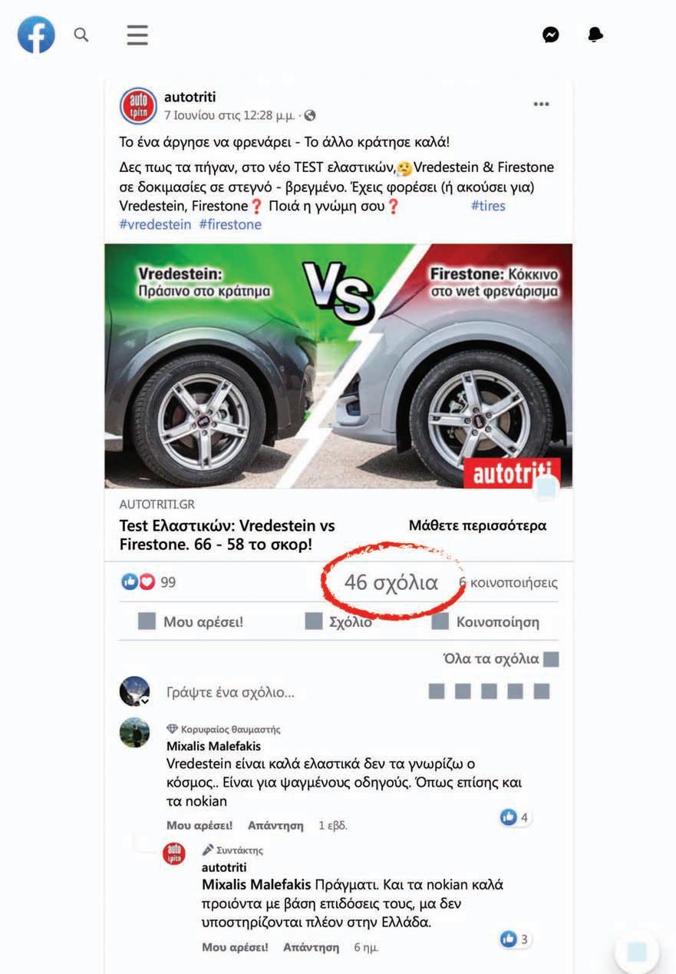Screen dimensions: 676x974
Task: Click the search magnifier icon
Action: (x=81, y=35)
